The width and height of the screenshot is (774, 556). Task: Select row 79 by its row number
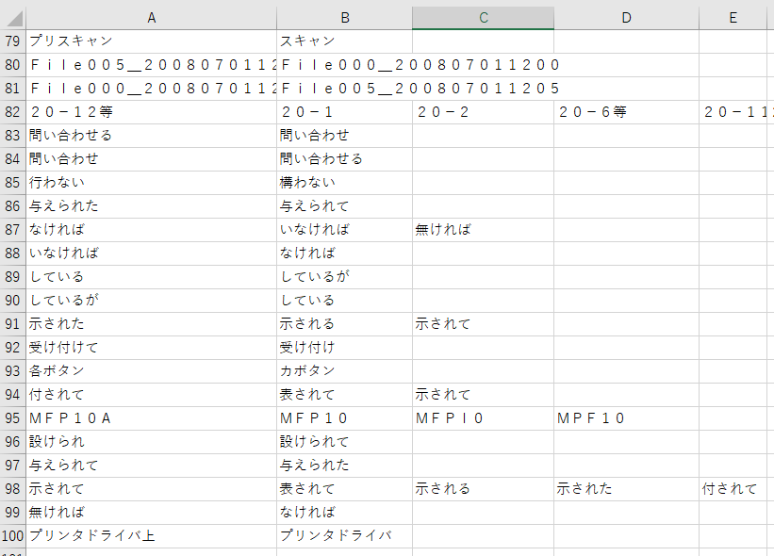(13, 41)
